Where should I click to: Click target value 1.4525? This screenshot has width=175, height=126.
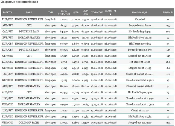[x=75, y=56]
